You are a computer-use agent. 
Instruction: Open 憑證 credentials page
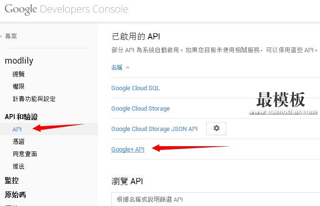19,141
